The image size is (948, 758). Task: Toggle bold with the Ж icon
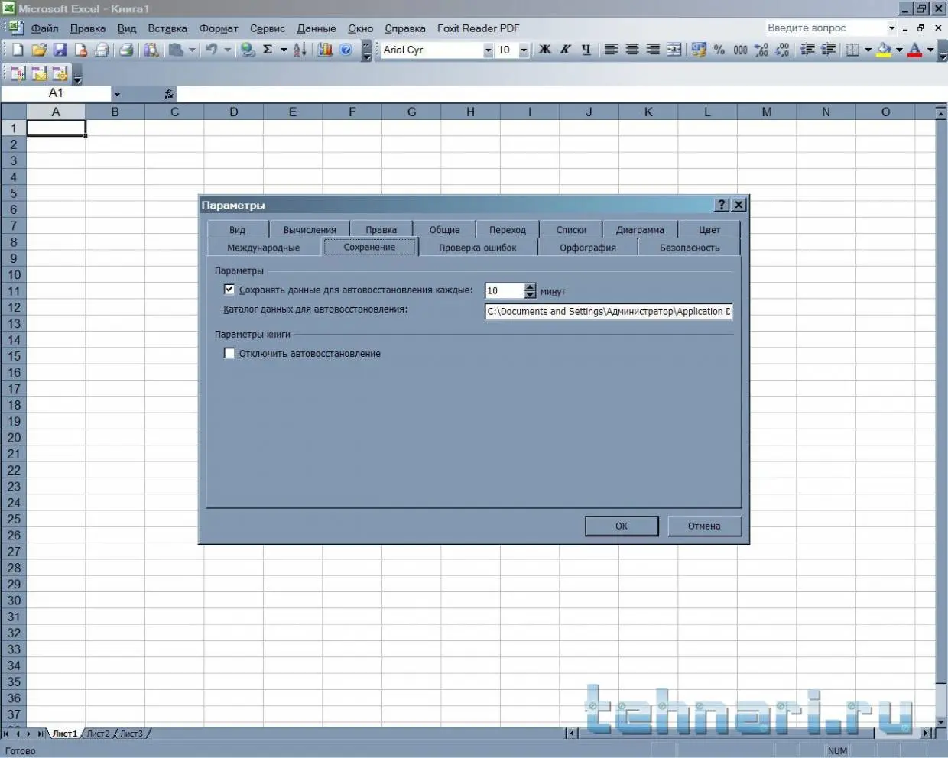(545, 50)
